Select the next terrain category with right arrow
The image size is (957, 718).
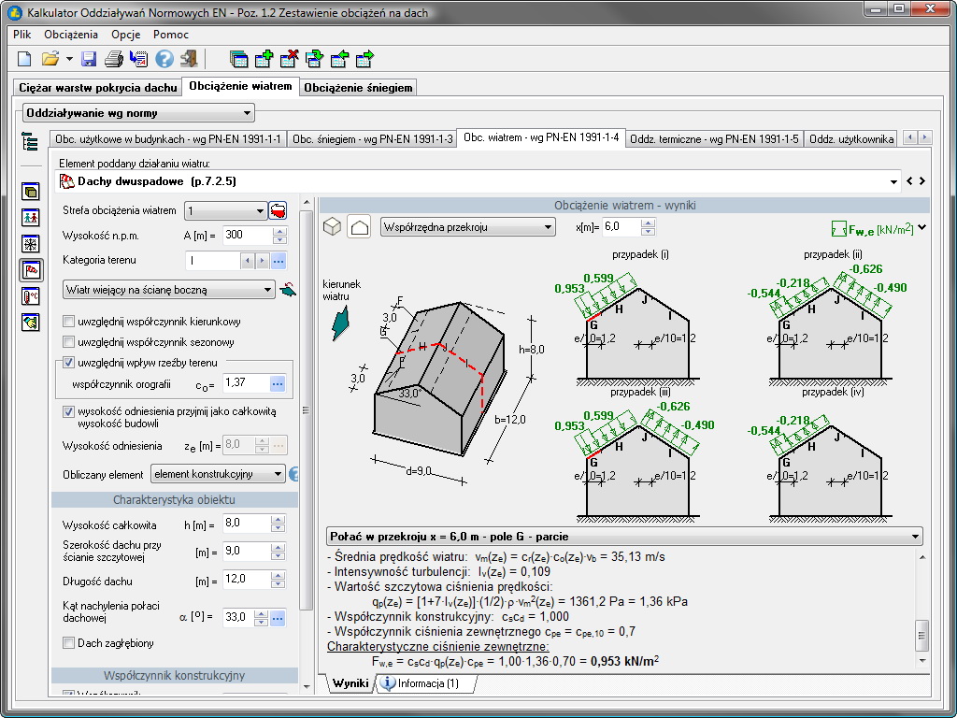[262, 262]
